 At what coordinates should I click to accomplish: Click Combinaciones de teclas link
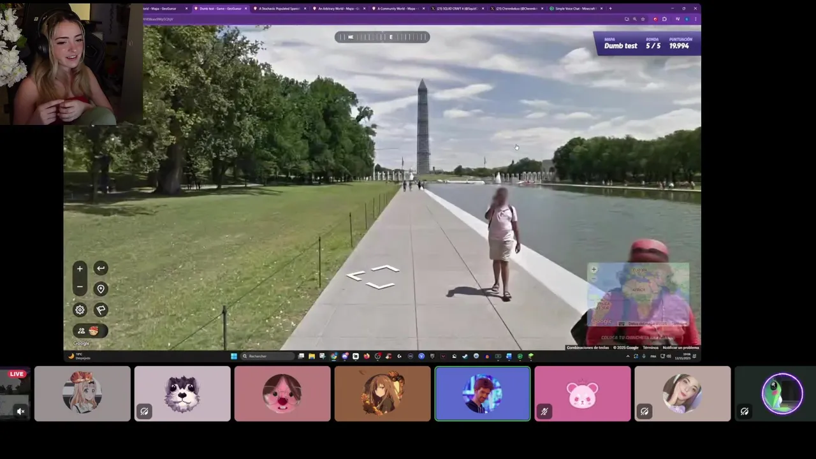click(588, 347)
